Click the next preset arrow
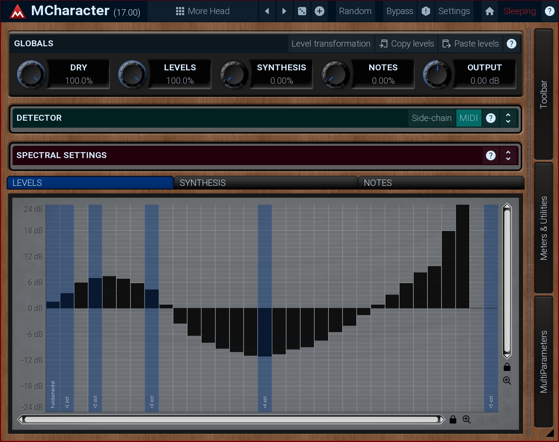 point(284,11)
